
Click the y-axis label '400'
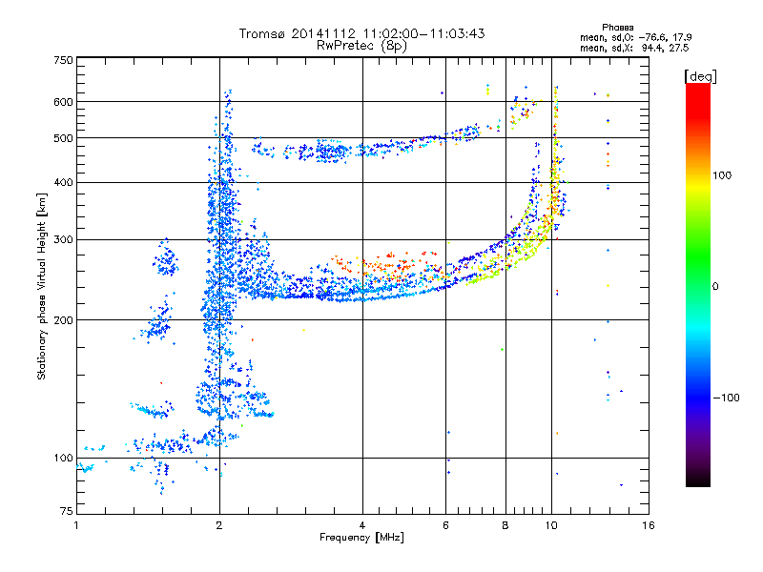(x=63, y=182)
